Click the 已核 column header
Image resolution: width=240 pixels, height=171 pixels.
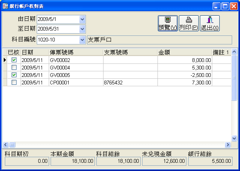click(14, 52)
